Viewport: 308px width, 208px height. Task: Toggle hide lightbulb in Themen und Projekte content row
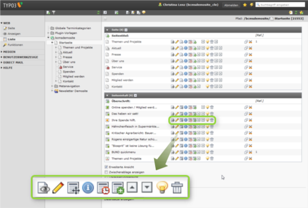coord(207,159)
